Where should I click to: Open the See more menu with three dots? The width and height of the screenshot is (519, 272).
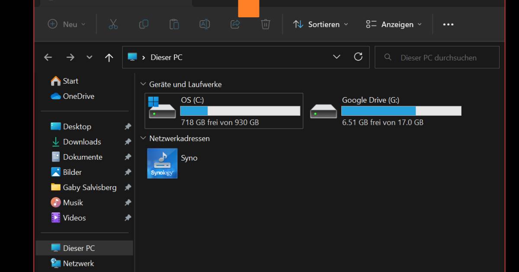(448, 24)
